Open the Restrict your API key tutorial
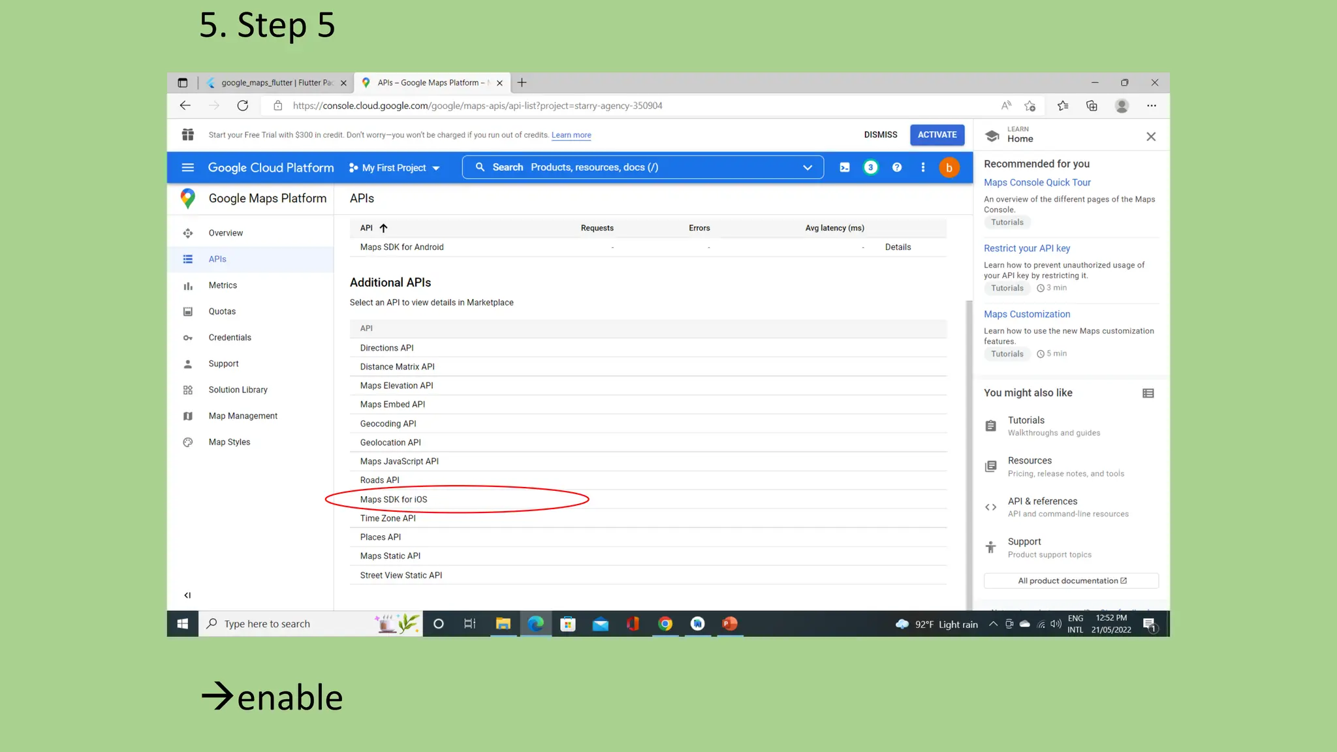The image size is (1337, 752). [1027, 249]
